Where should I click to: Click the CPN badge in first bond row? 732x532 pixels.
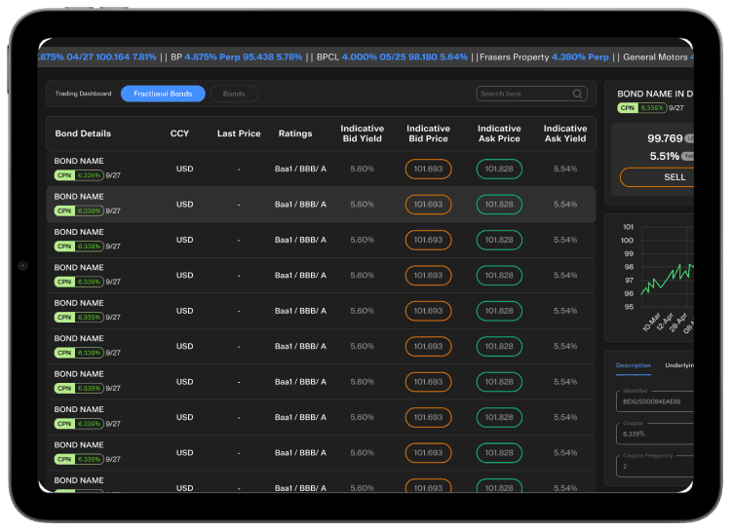(79, 175)
